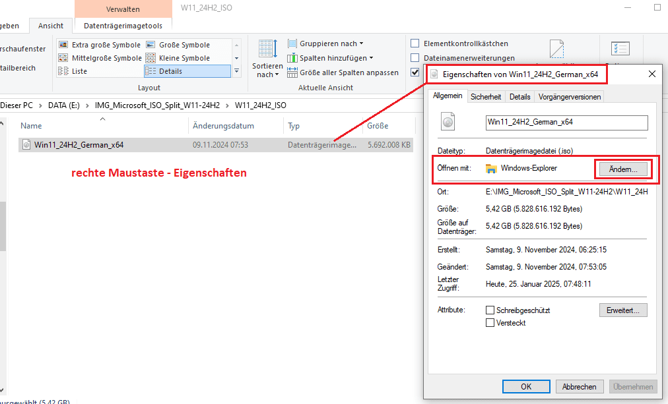Toggle Elementkontrollkästchen checkbox
The width and height of the screenshot is (668, 404).
click(415, 43)
